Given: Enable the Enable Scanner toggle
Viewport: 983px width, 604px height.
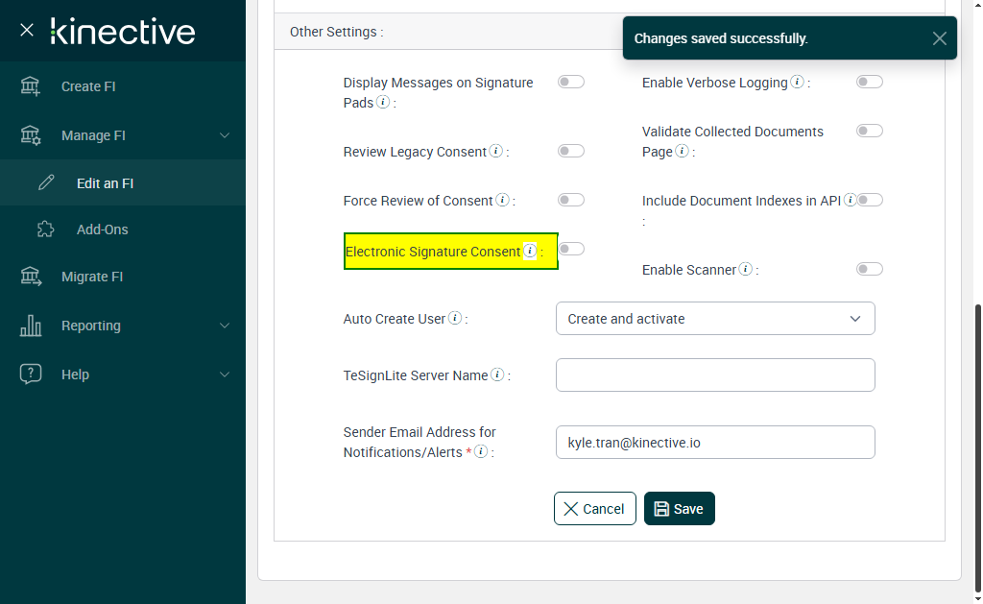Looking at the screenshot, I should point(870,270).
